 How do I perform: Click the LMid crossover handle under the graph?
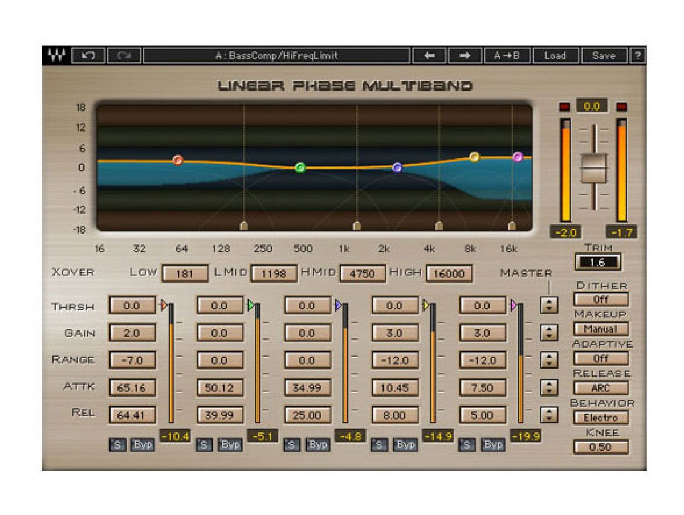[357, 226]
